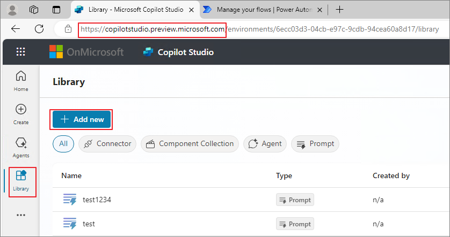Open the Create page from sidebar
Image resolution: width=450 pixels, height=237 pixels.
(21, 114)
